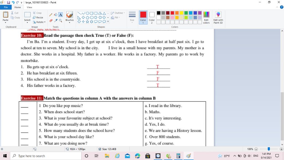The image size is (284, 160).
Task: Expand the Shapes gallery more arrow
Action: pyautogui.click(x=108, y=22)
